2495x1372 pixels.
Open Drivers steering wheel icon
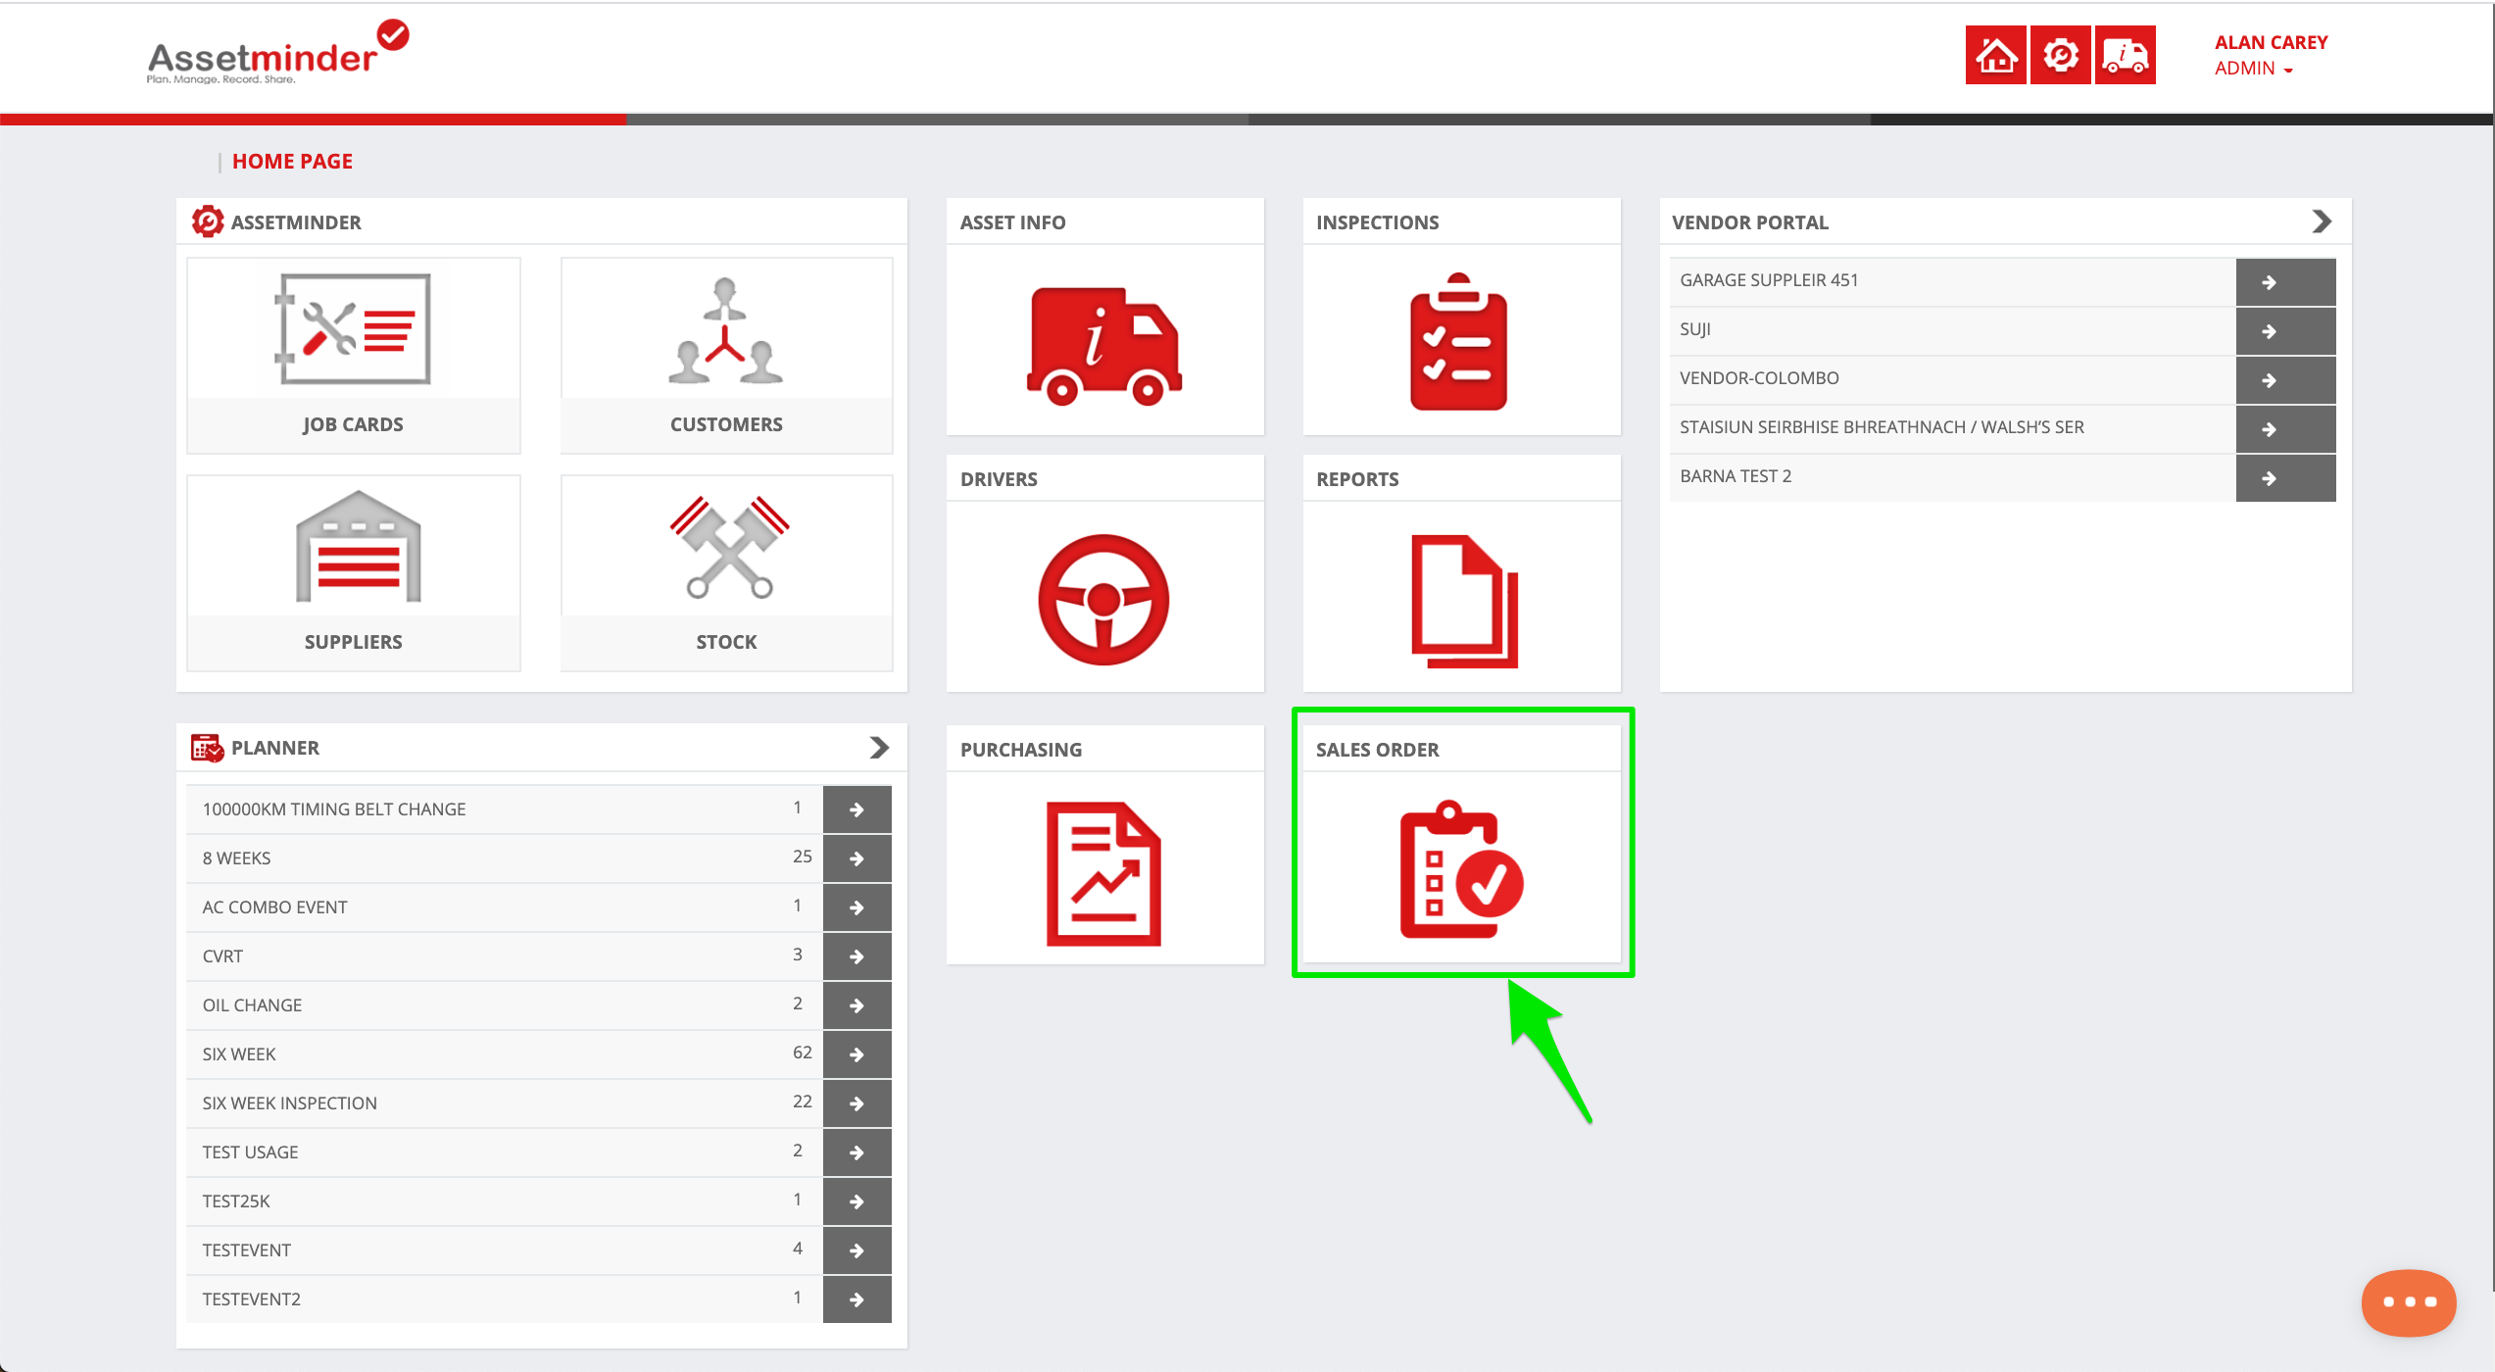(1103, 599)
